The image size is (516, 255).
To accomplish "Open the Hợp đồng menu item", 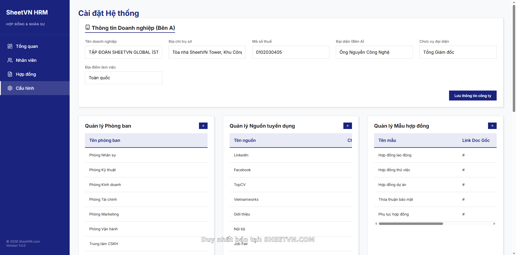I will click(x=26, y=74).
